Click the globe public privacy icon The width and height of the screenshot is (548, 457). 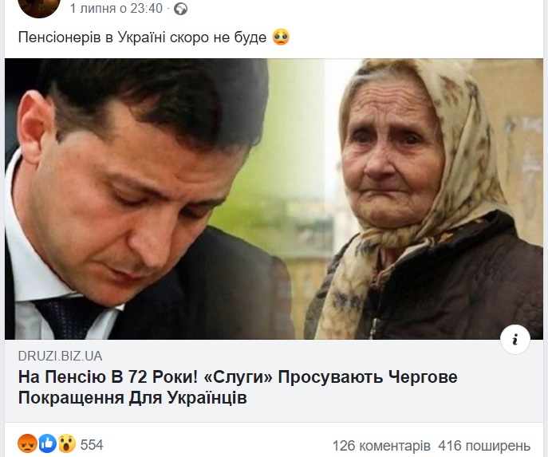(x=181, y=9)
